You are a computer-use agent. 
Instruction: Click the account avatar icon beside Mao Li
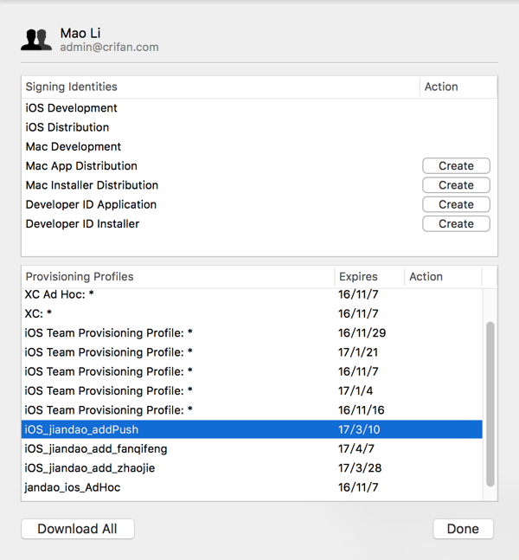[36, 40]
